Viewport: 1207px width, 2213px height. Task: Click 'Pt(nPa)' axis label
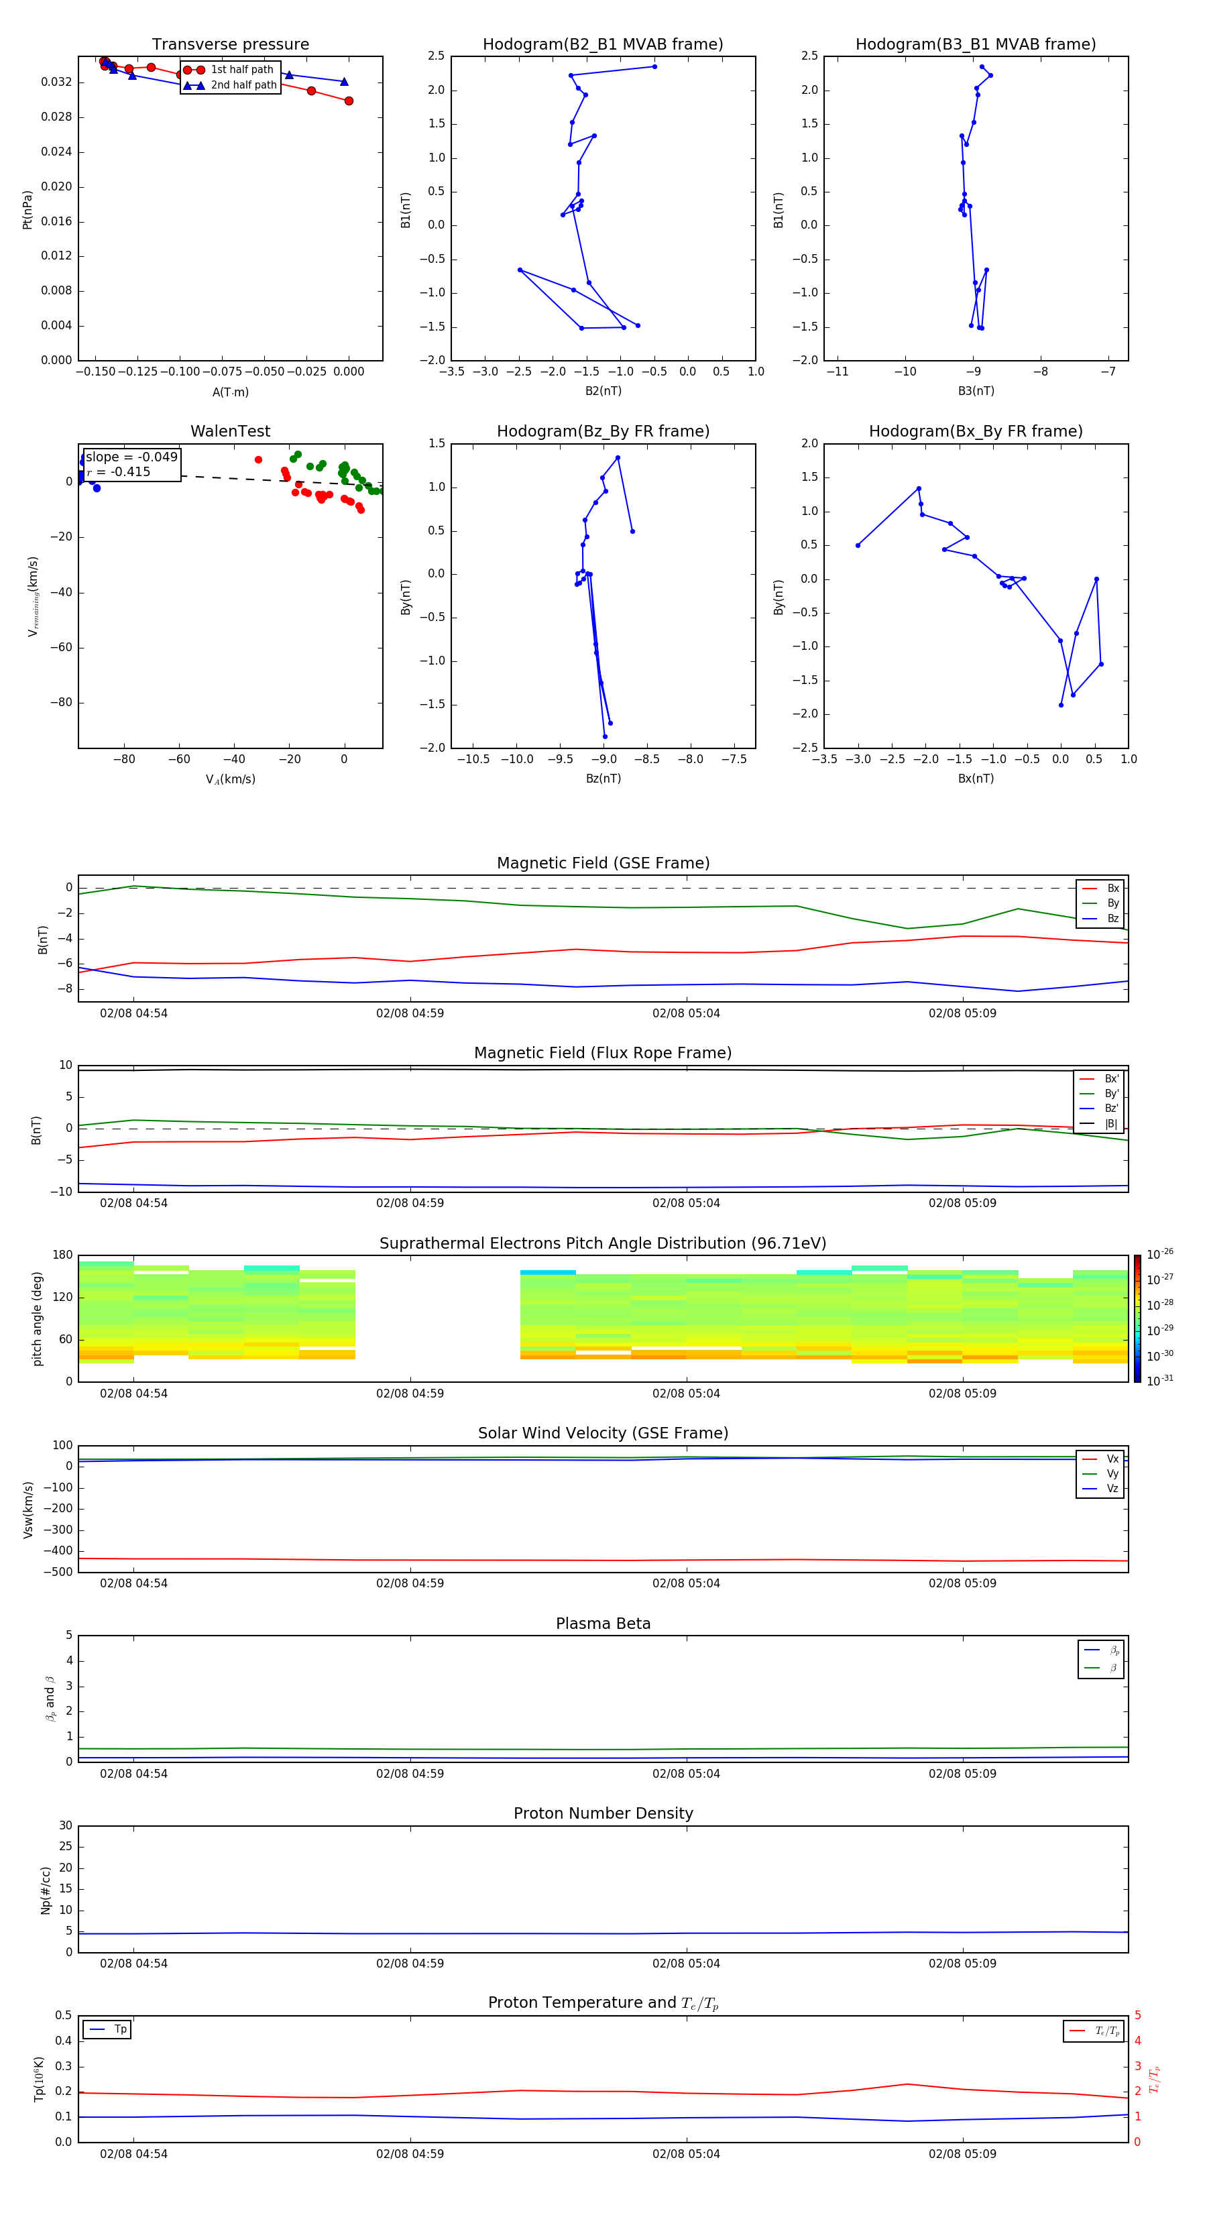[x=27, y=210]
